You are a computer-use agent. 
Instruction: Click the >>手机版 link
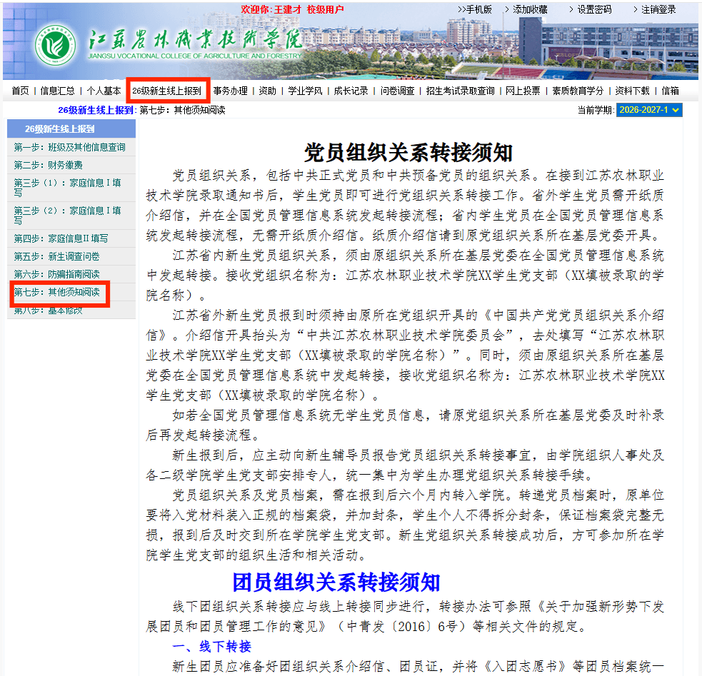[475, 9]
